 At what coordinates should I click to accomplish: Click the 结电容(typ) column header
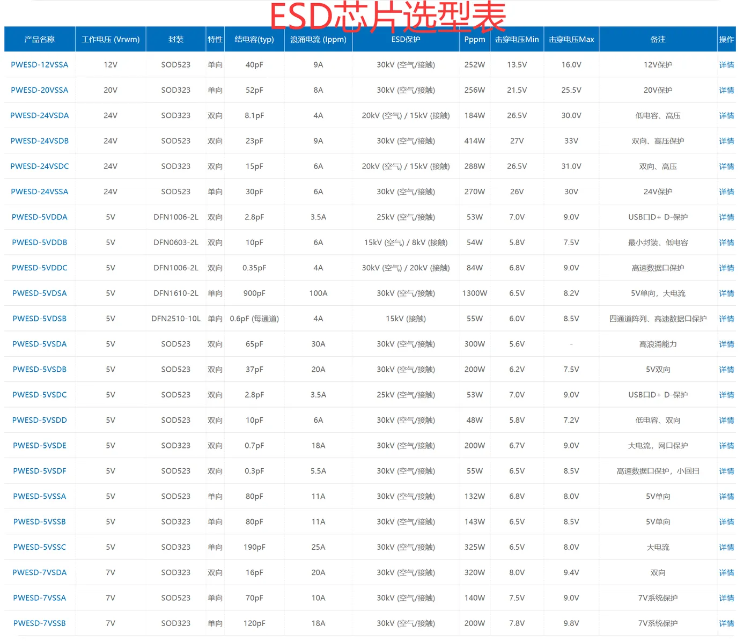click(254, 39)
